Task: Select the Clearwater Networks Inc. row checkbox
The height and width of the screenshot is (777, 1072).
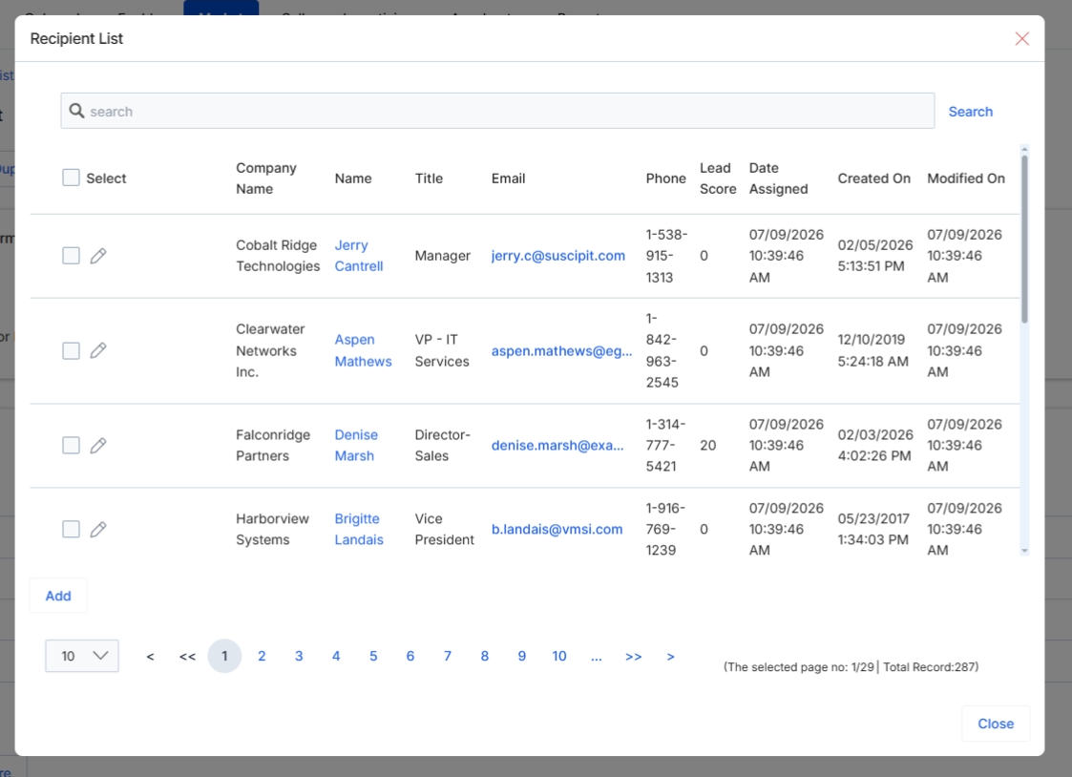Action: [x=71, y=350]
